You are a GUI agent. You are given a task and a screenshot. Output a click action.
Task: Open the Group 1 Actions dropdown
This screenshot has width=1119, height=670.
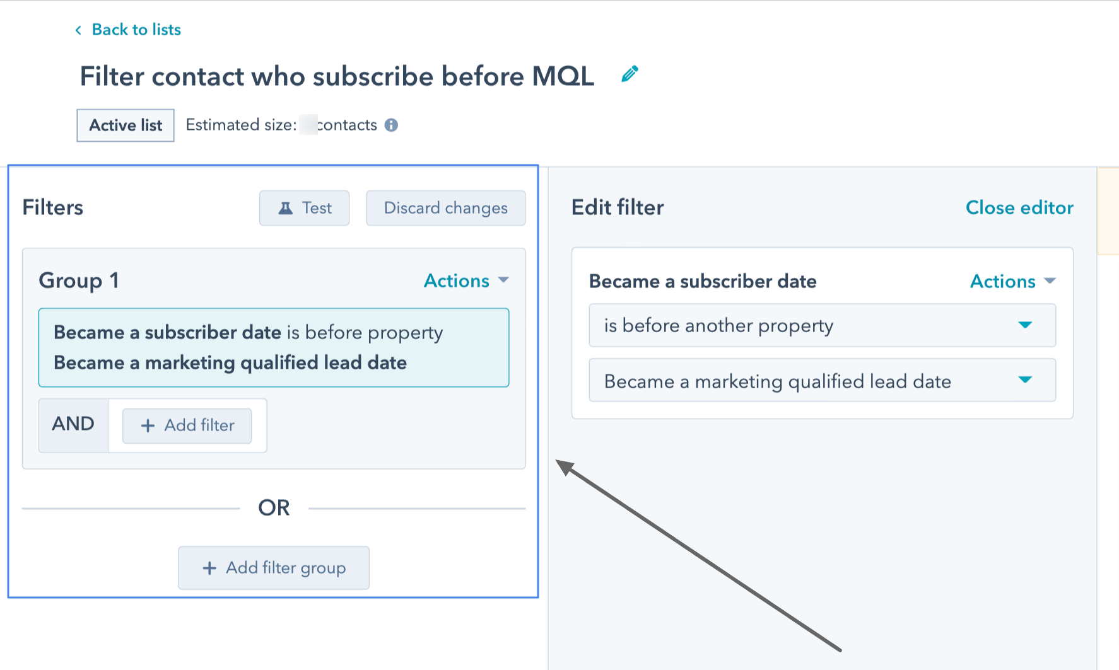[x=466, y=281]
